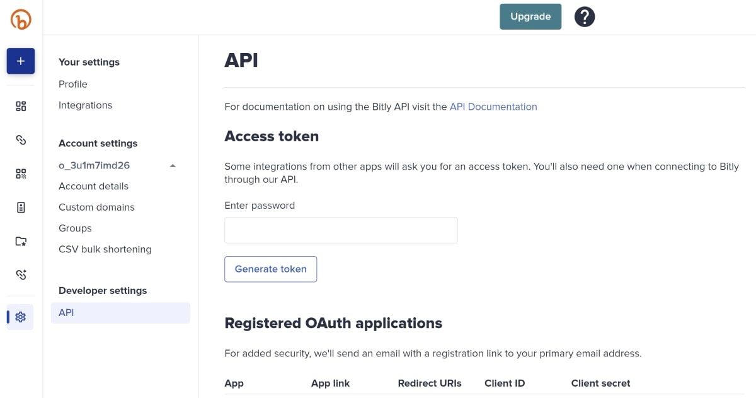Open the Create new menu via plus icon
The width and height of the screenshot is (756, 398).
[x=20, y=61]
